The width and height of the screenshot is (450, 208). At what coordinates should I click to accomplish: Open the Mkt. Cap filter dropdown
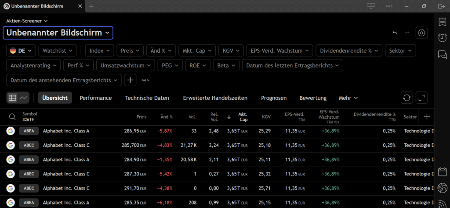pyautogui.click(x=197, y=51)
